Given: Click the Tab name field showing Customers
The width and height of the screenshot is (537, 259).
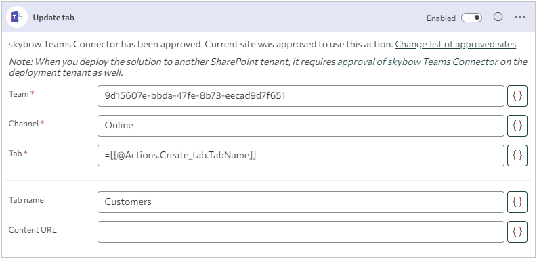Looking at the screenshot, I should click(x=301, y=202).
